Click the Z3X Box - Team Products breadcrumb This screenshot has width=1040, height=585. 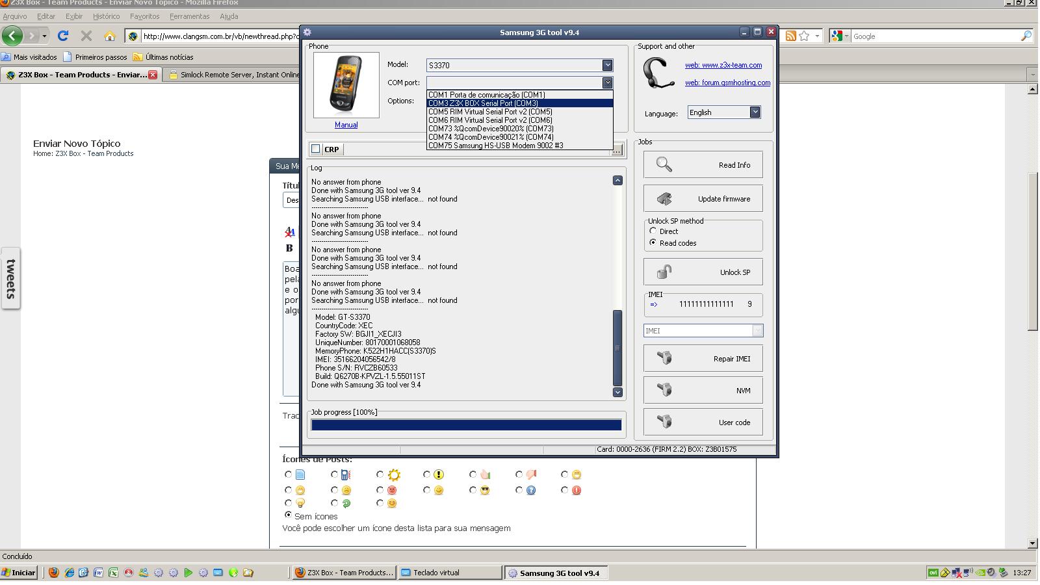(94, 153)
